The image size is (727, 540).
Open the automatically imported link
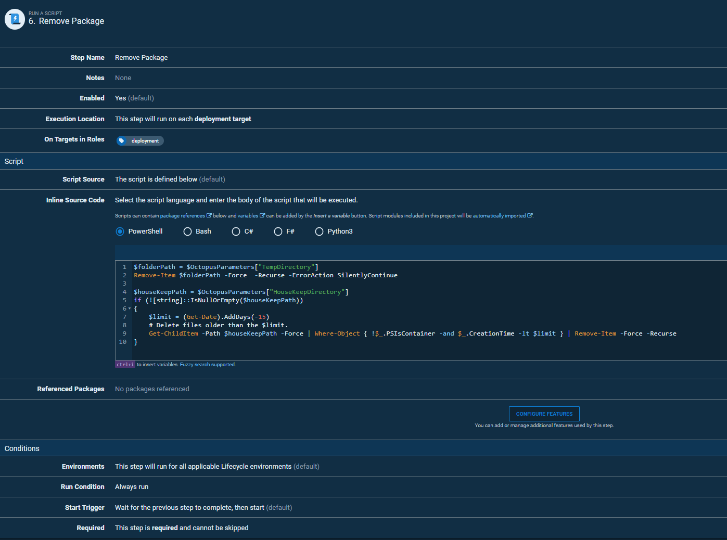pos(499,216)
